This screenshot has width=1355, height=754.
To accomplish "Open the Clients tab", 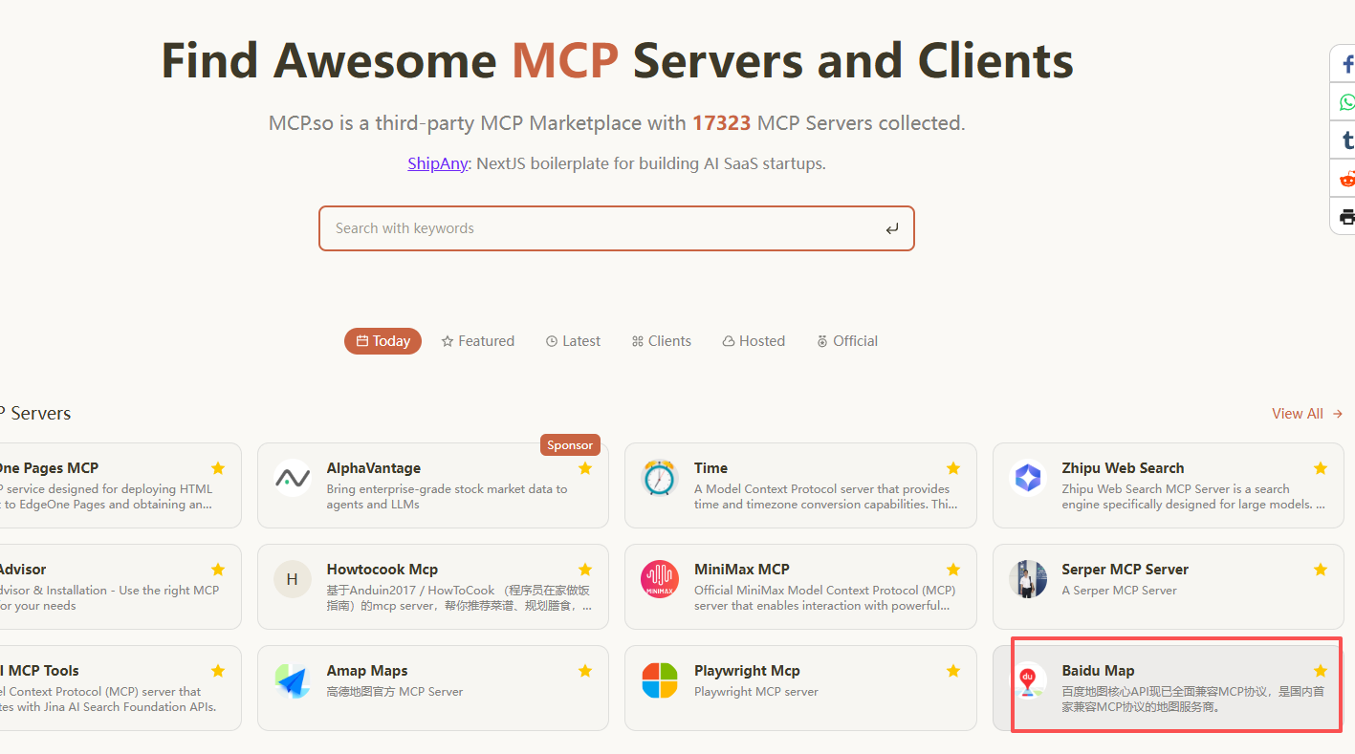I will [661, 341].
